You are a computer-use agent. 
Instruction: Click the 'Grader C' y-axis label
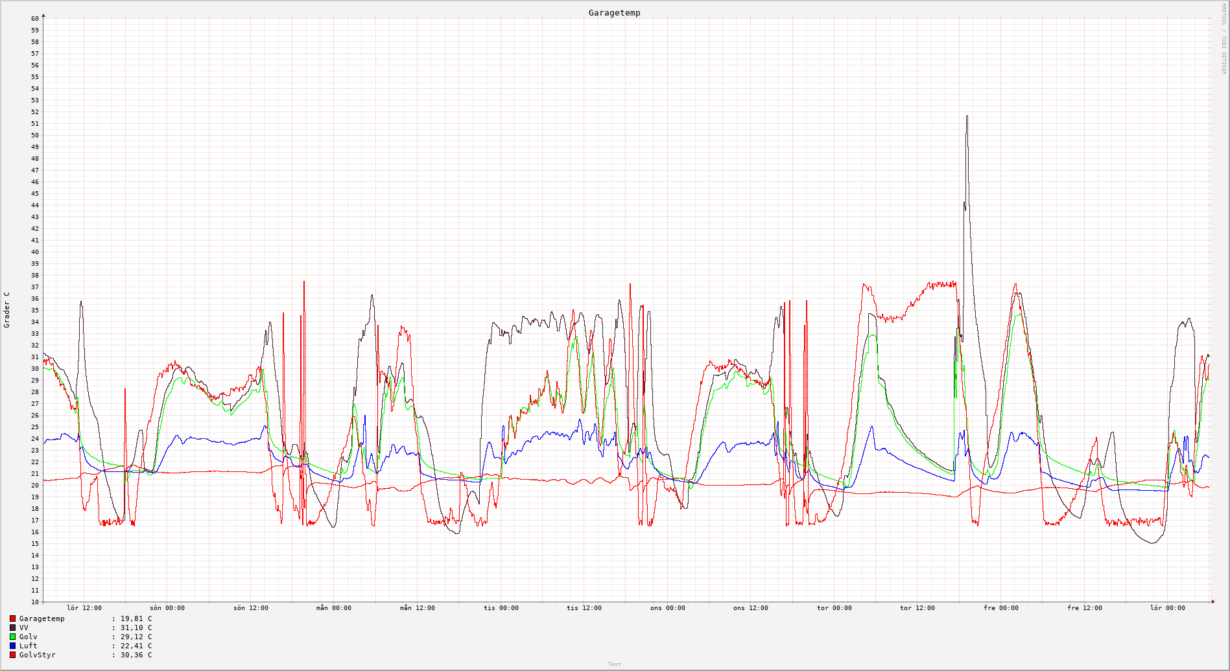coord(7,310)
